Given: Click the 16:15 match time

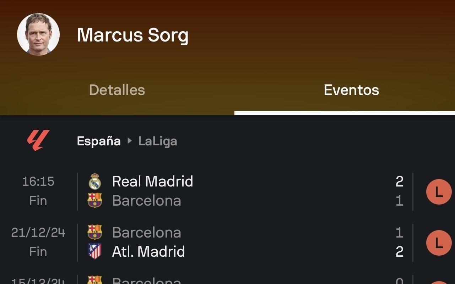Looking at the screenshot, I should tap(38, 182).
